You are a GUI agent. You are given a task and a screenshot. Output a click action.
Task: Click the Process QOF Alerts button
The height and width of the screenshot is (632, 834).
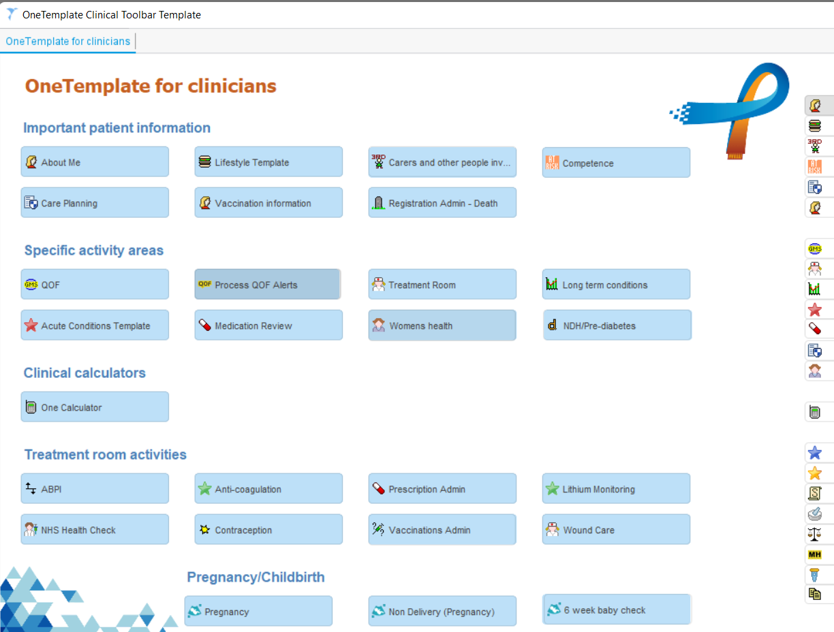coord(267,285)
